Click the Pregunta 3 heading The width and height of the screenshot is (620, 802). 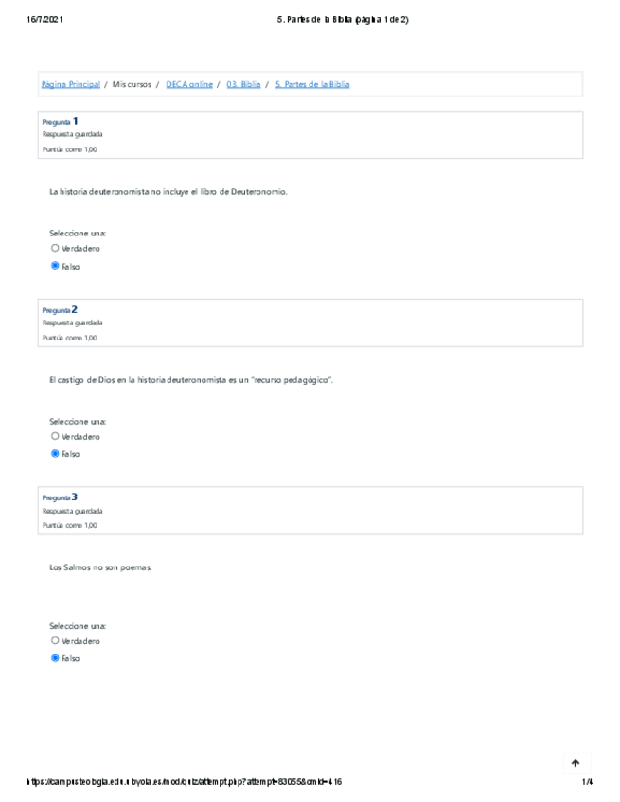[61, 497]
